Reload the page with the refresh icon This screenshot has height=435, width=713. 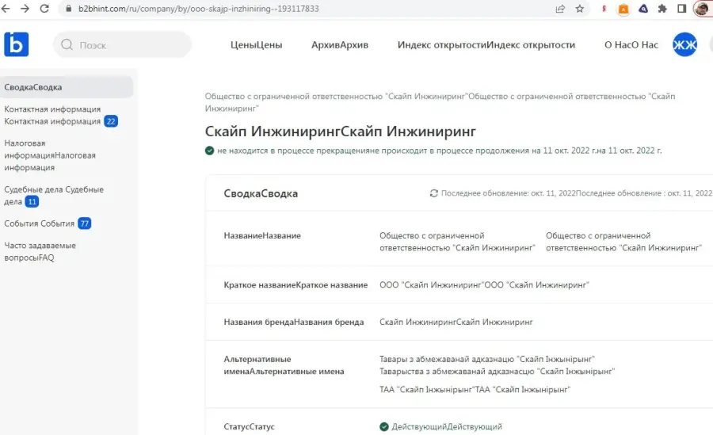(x=44, y=9)
